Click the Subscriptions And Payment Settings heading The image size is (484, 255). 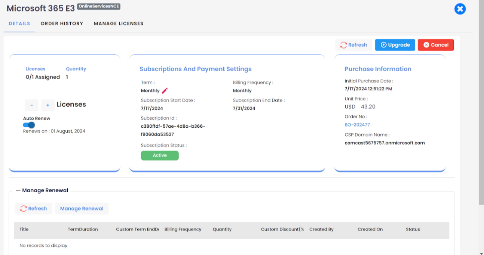pos(196,69)
